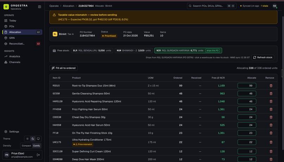Edit Allocate quantity for UHC175

pyautogui.click(x=247, y=142)
